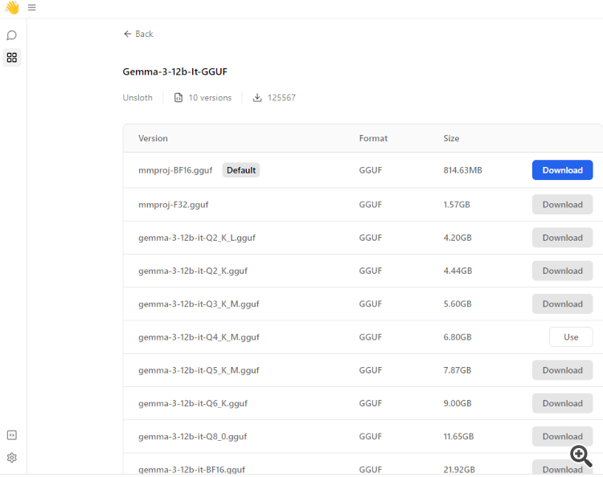Open the code bracket icon in sidebar
603x477 pixels.
(12, 435)
